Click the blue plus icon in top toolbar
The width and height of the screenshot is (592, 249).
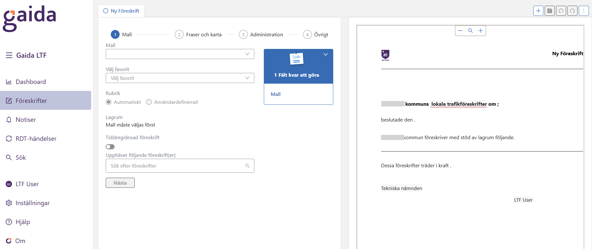pos(538,11)
